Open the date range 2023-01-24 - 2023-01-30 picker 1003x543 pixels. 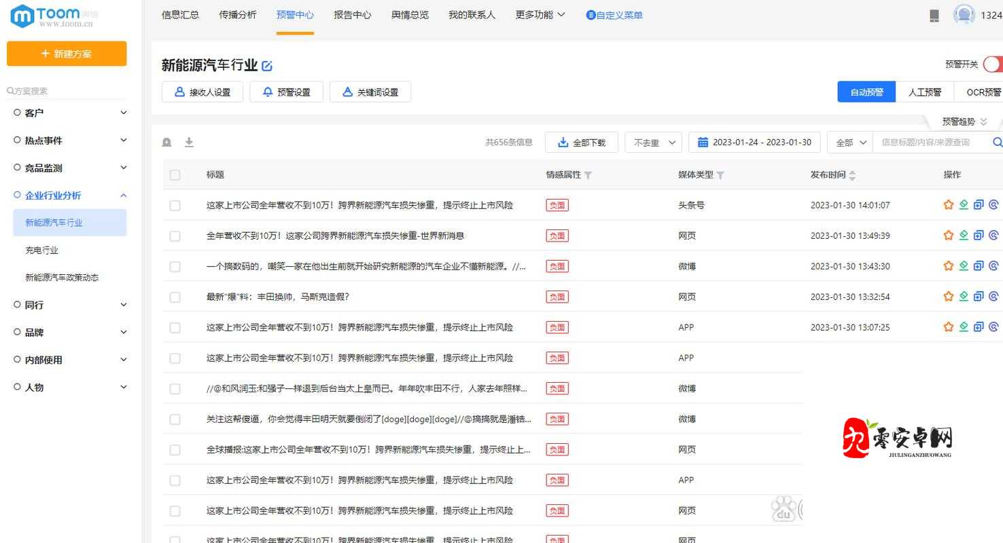point(754,142)
